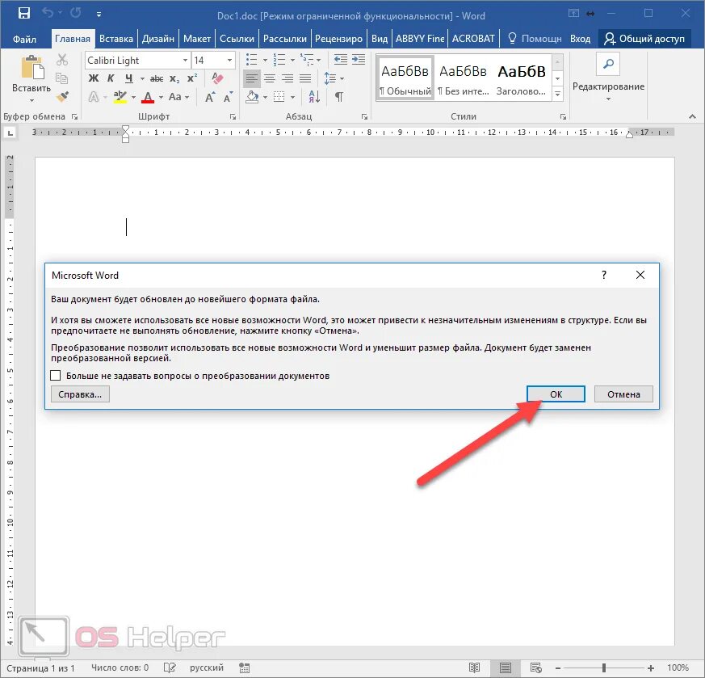
Task: Switch to the Рецензиро tab
Action: (338, 39)
